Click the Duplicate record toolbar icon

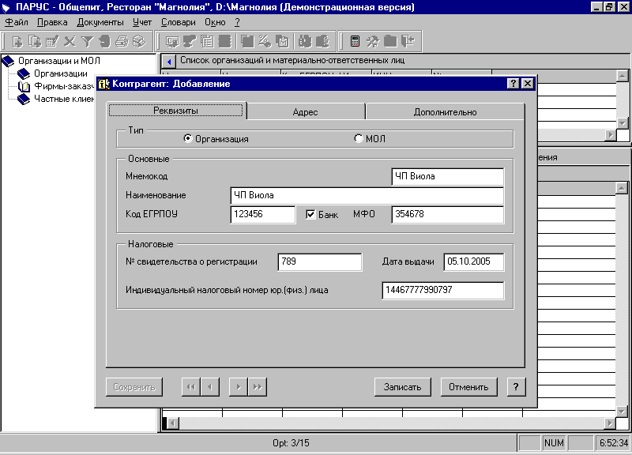click(35, 42)
